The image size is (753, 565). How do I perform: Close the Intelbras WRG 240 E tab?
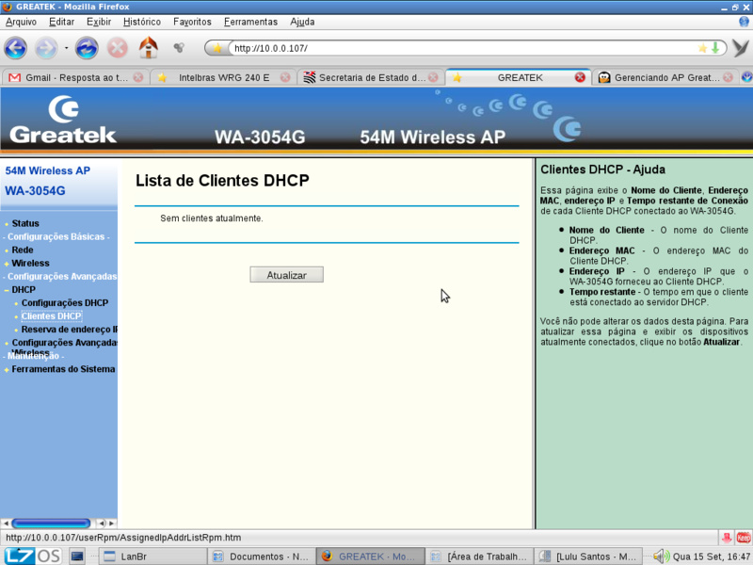[285, 77]
